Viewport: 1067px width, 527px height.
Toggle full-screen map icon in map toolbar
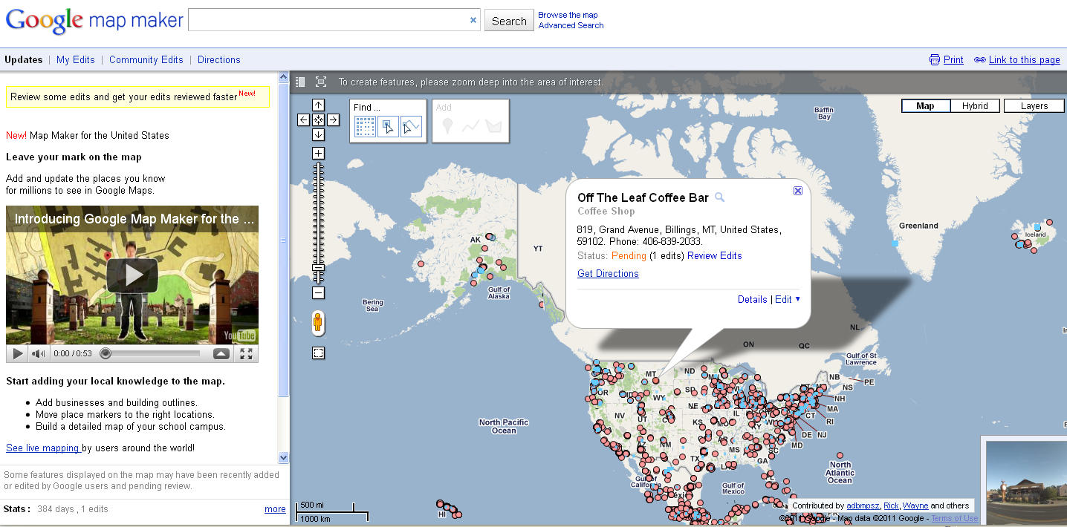coord(321,82)
